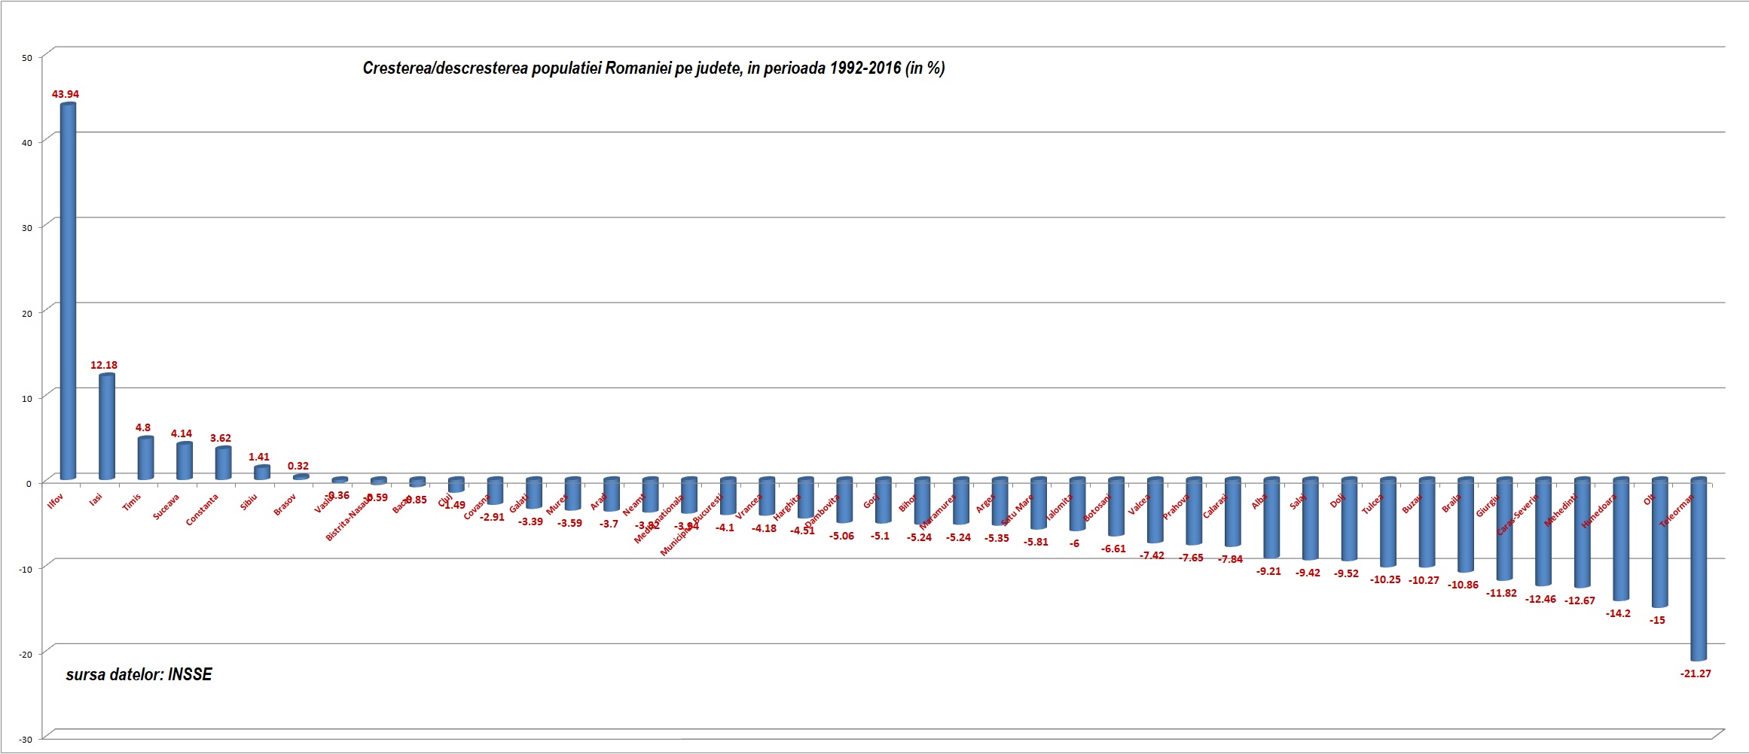This screenshot has height=754, width=1749.
Task: Click the Timis category axis label
Action: tap(132, 502)
